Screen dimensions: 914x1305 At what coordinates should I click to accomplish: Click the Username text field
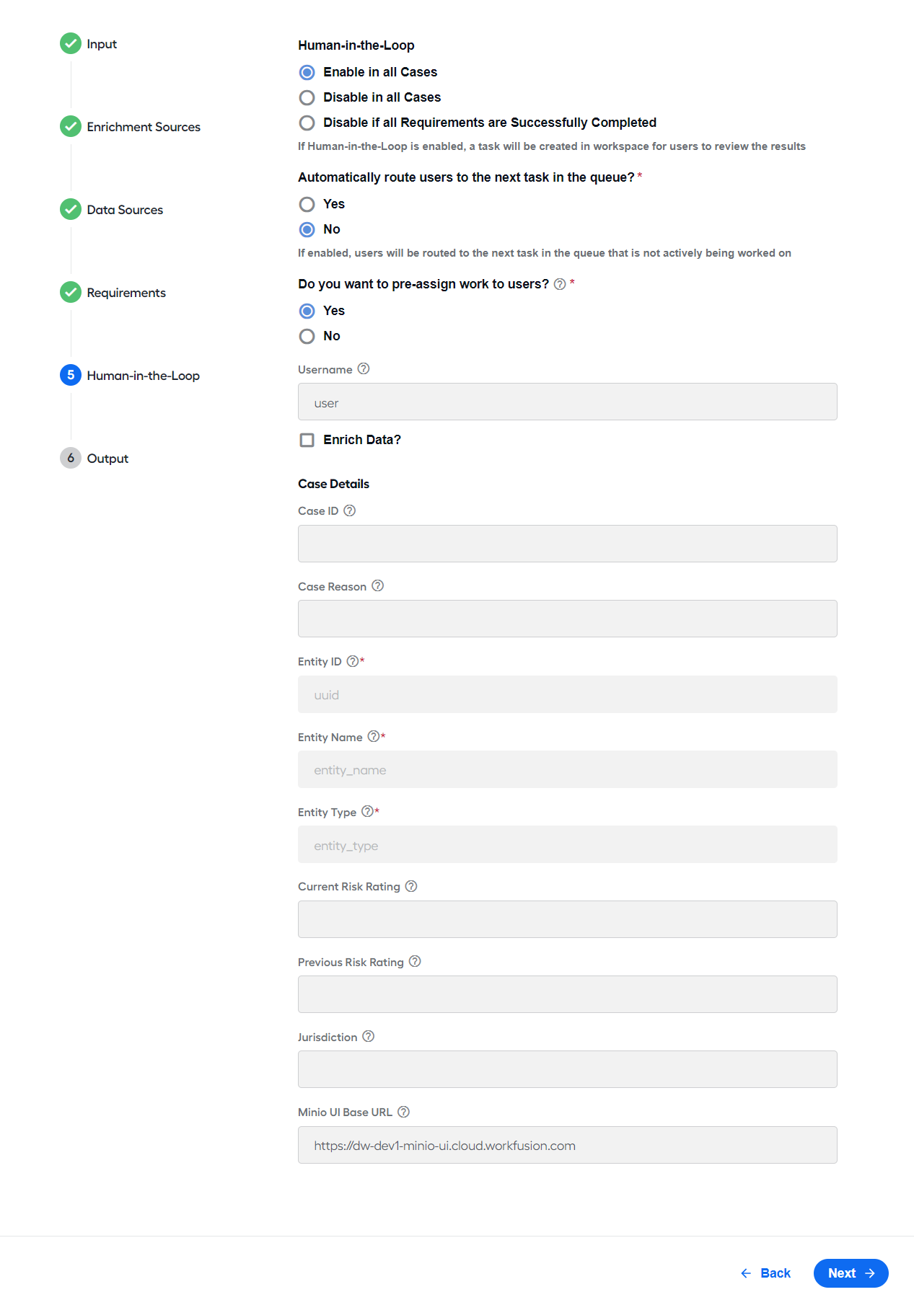click(568, 402)
